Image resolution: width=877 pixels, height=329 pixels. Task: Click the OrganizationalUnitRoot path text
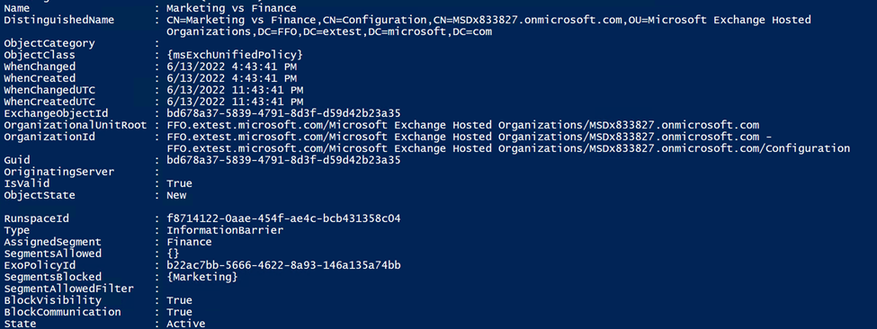pos(462,126)
